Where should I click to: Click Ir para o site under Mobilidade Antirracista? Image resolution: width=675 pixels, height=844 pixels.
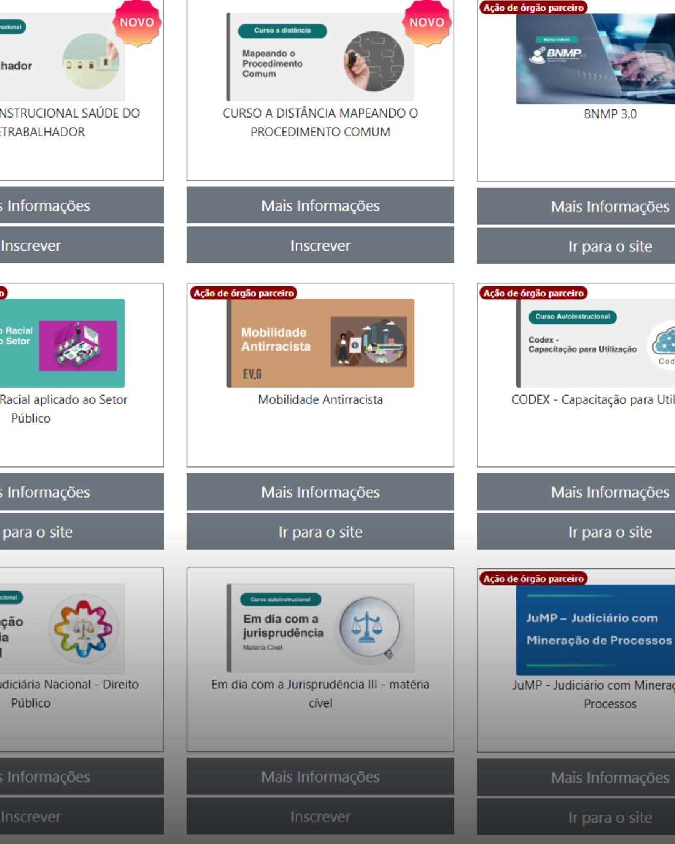coord(321,531)
